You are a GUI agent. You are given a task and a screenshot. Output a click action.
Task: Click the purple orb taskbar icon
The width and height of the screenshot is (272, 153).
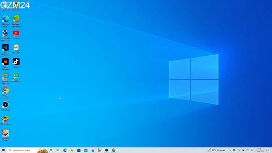tap(93, 150)
